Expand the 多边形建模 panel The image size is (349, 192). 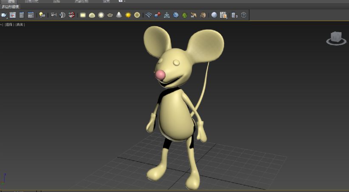10,7
